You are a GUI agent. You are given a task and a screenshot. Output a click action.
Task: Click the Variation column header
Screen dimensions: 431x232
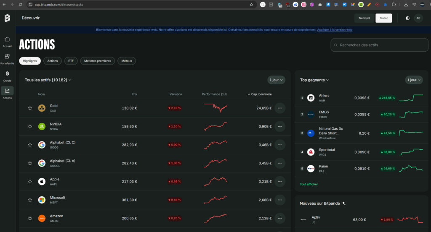[x=176, y=94]
